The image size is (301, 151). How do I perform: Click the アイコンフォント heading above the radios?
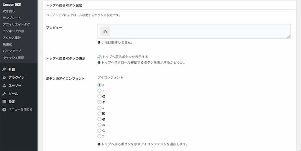pyautogui.click(x=110, y=78)
